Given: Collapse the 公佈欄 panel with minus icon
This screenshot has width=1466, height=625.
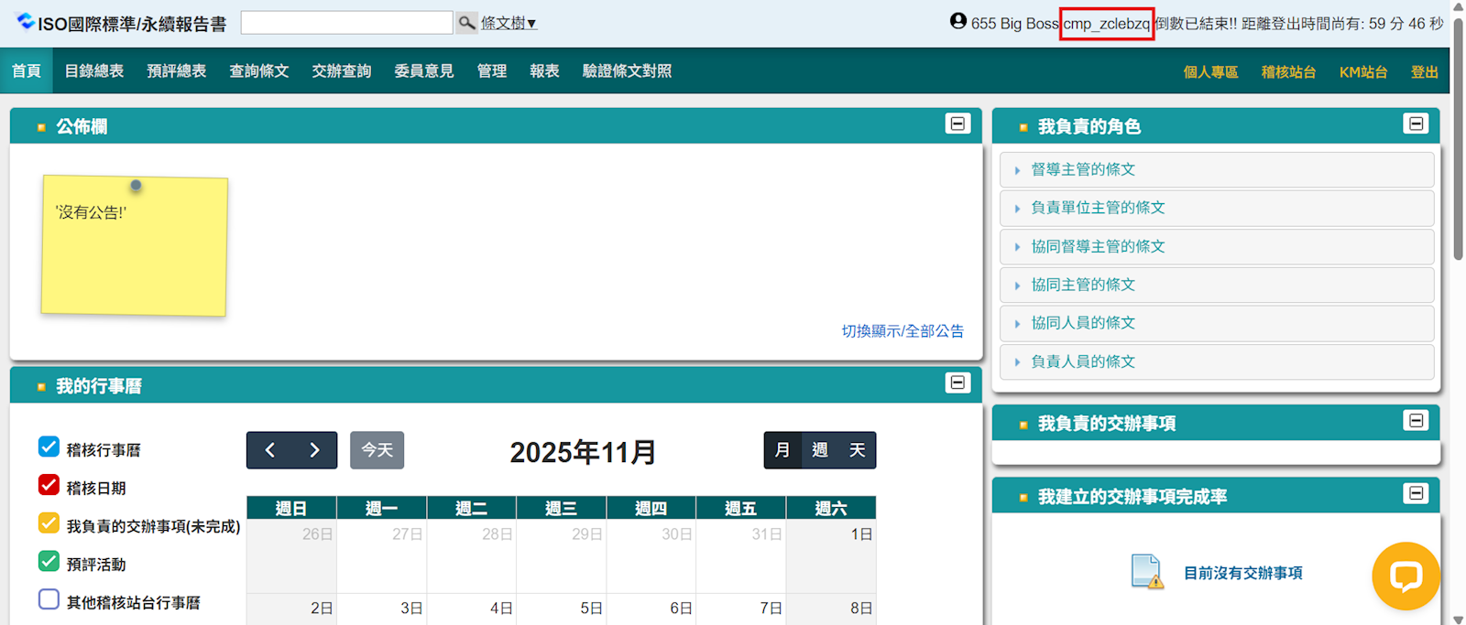Looking at the screenshot, I should (x=957, y=124).
